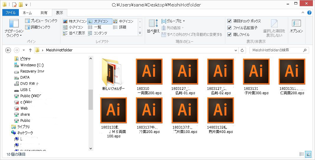Screen dimensions: 315x160
Task: Toggle 項目チェック ボックス checkbox
Action: 229,21
